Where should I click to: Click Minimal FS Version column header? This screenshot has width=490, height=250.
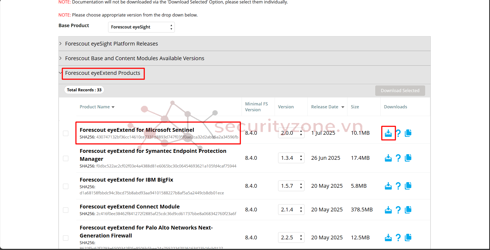[x=256, y=107]
